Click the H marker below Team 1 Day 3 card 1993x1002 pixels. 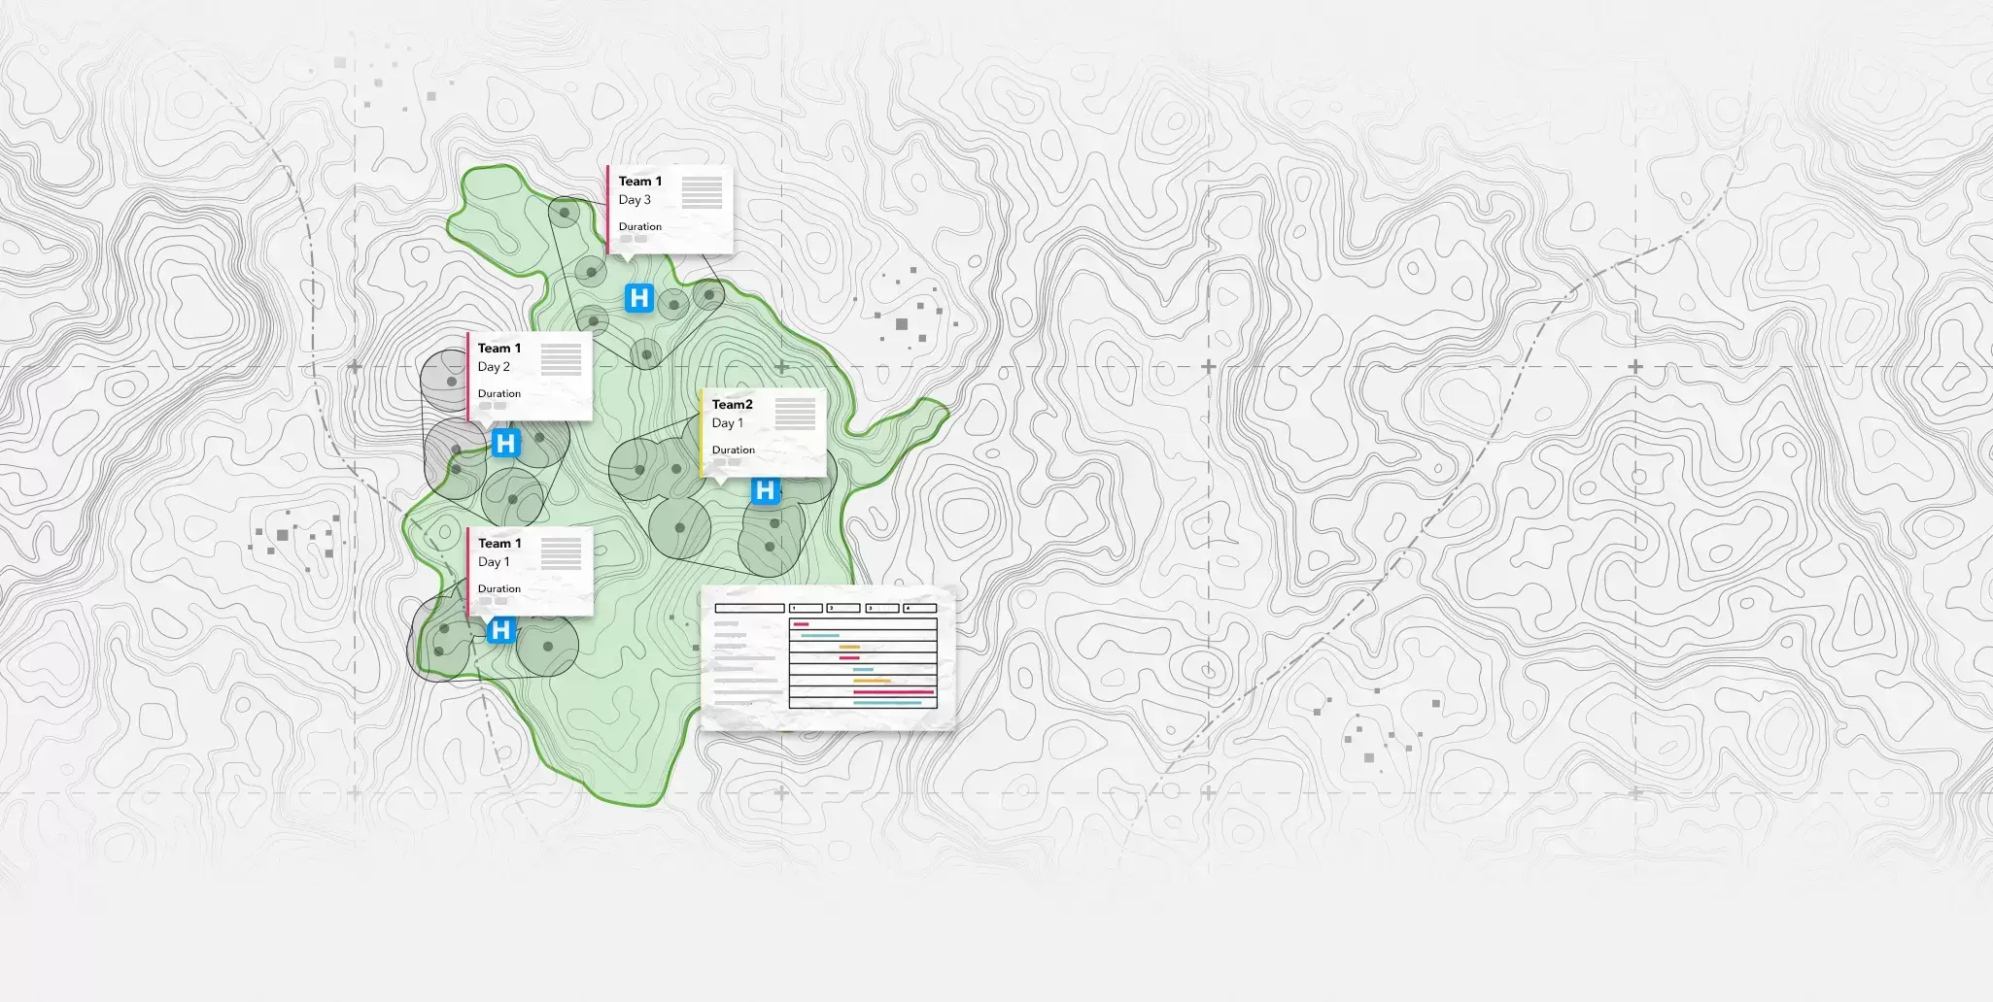pyautogui.click(x=638, y=297)
